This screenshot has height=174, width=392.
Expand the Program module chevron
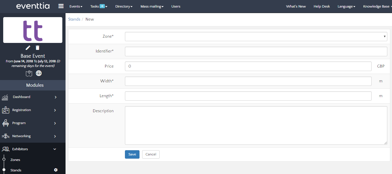(x=55, y=123)
